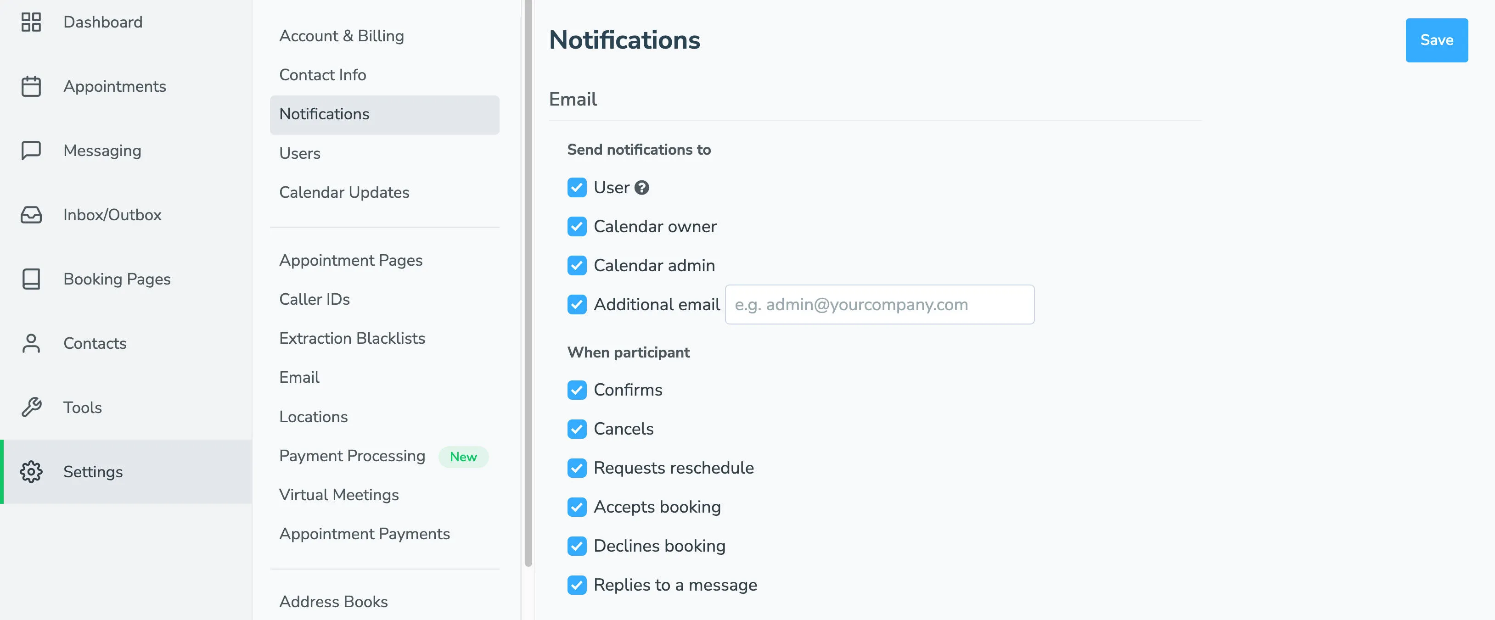The width and height of the screenshot is (1495, 620).
Task: Uncheck the Cancels notification option
Action: [x=577, y=429]
